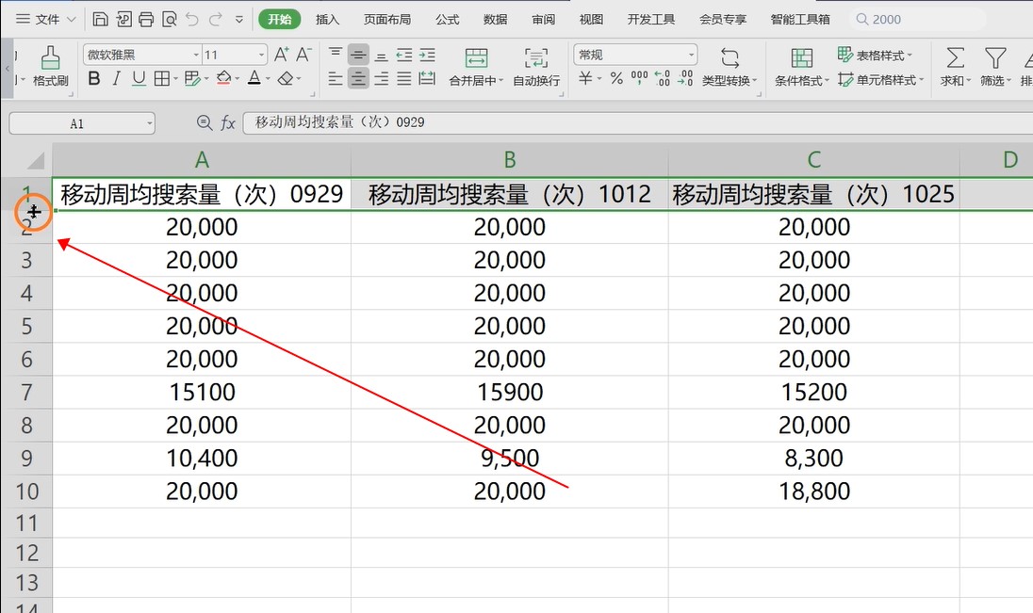Image resolution: width=1033 pixels, height=613 pixels.
Task: Click the Increase font size icon
Action: click(x=281, y=56)
